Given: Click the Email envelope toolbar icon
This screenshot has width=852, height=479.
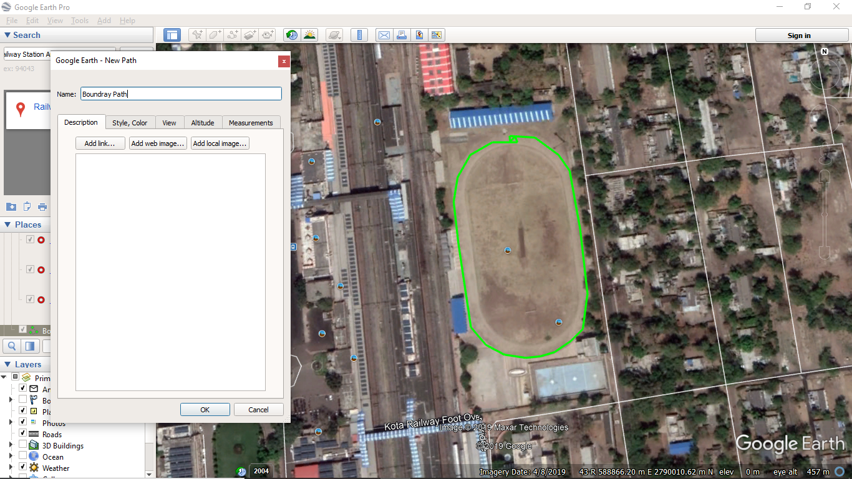Looking at the screenshot, I should tap(384, 36).
